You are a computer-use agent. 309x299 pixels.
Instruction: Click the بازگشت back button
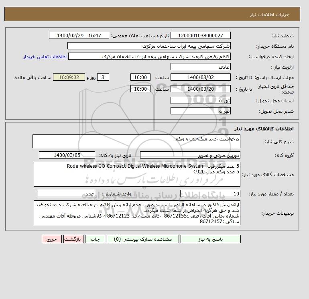73,239
